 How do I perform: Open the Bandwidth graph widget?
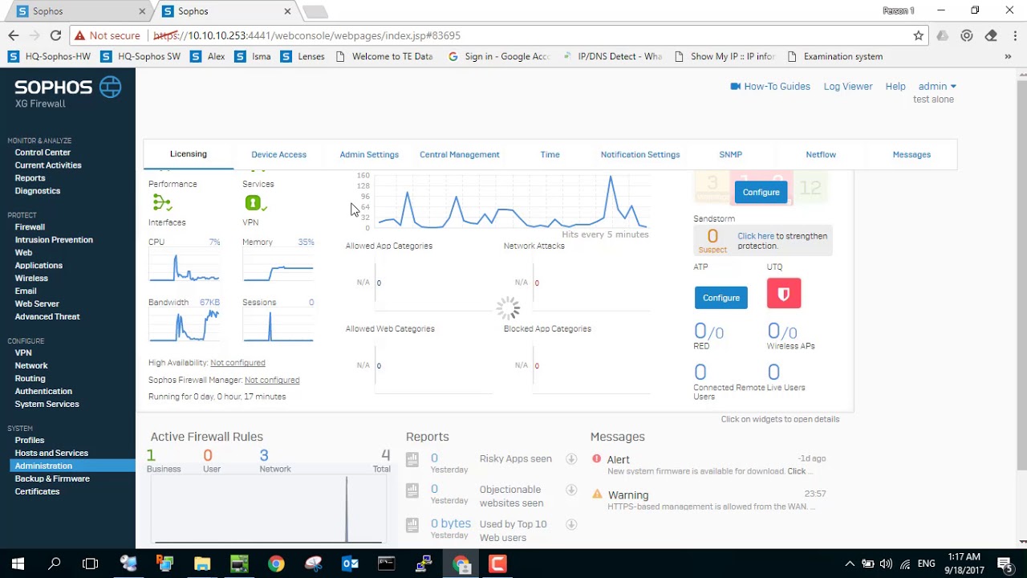184,327
